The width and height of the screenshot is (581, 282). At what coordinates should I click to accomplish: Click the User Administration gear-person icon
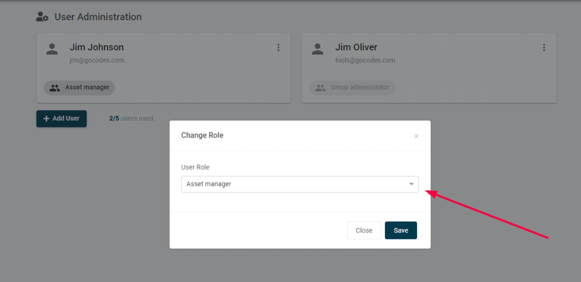(43, 17)
